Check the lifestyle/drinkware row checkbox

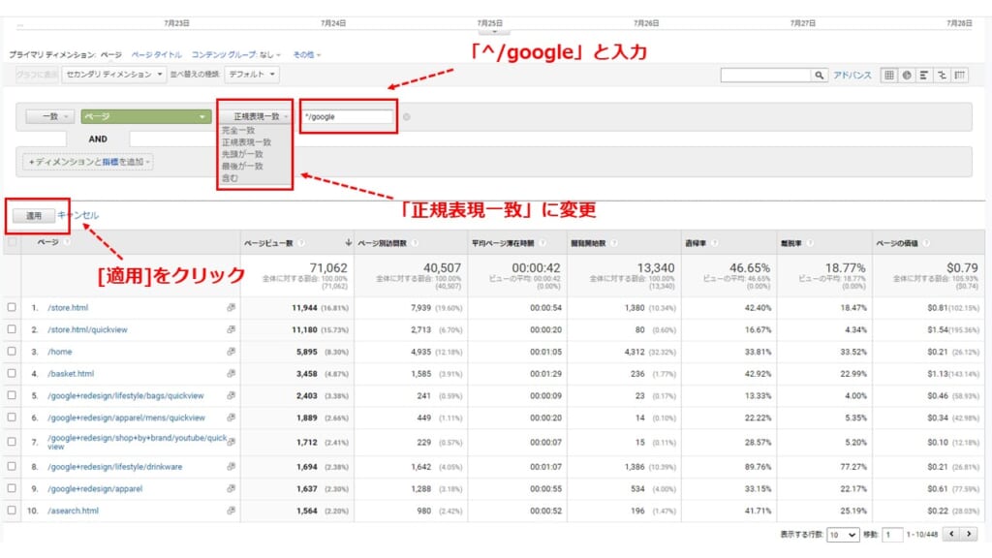pyautogui.click(x=12, y=466)
